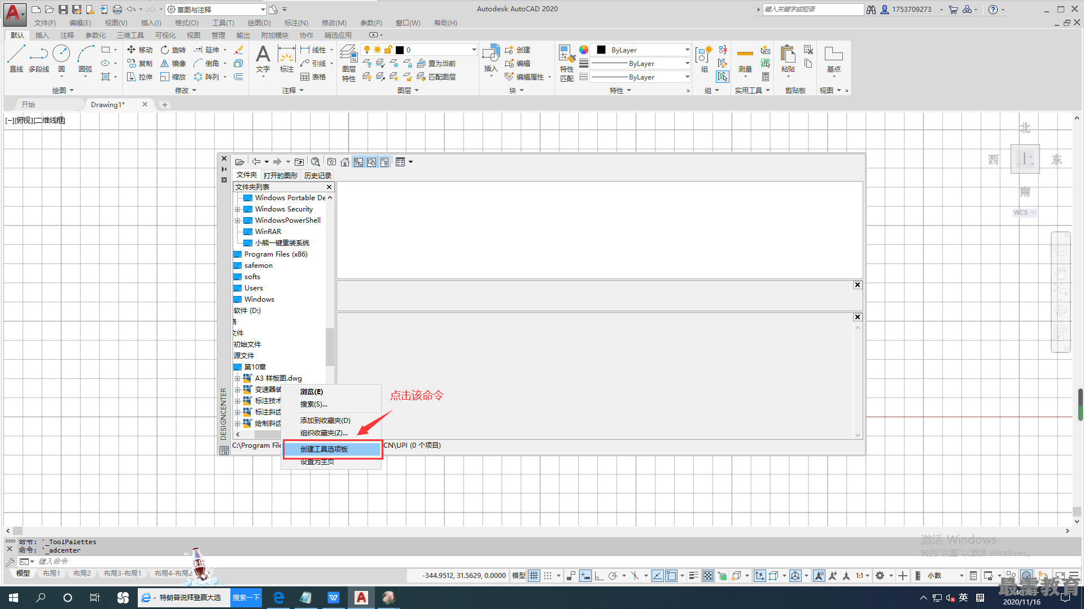
Task: Add a new drawing tab with plus
Action: click(x=164, y=104)
